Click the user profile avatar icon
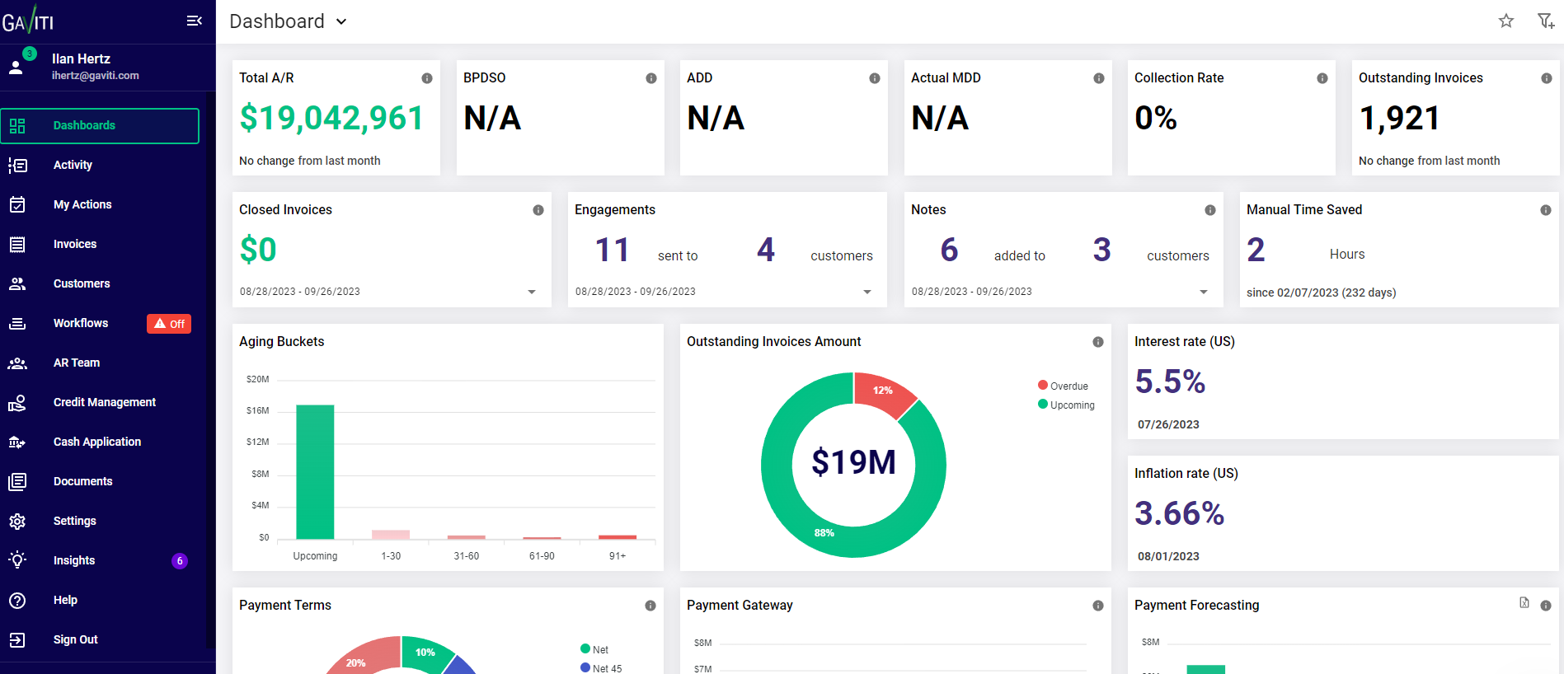Image resolution: width=1564 pixels, height=674 pixels. 16,67
